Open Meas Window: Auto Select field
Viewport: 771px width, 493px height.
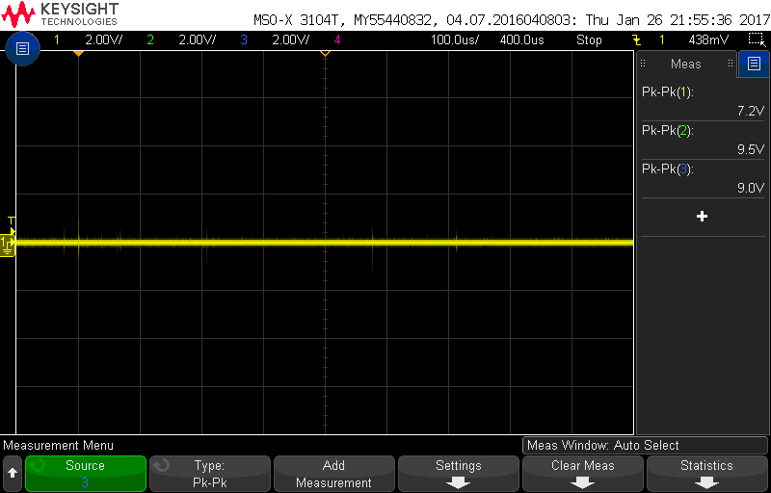click(x=645, y=446)
